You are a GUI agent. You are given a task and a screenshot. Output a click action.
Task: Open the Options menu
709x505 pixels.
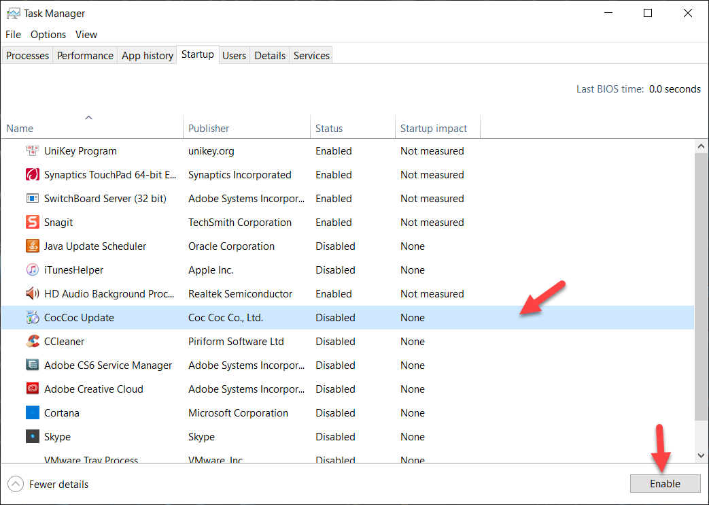(48, 35)
